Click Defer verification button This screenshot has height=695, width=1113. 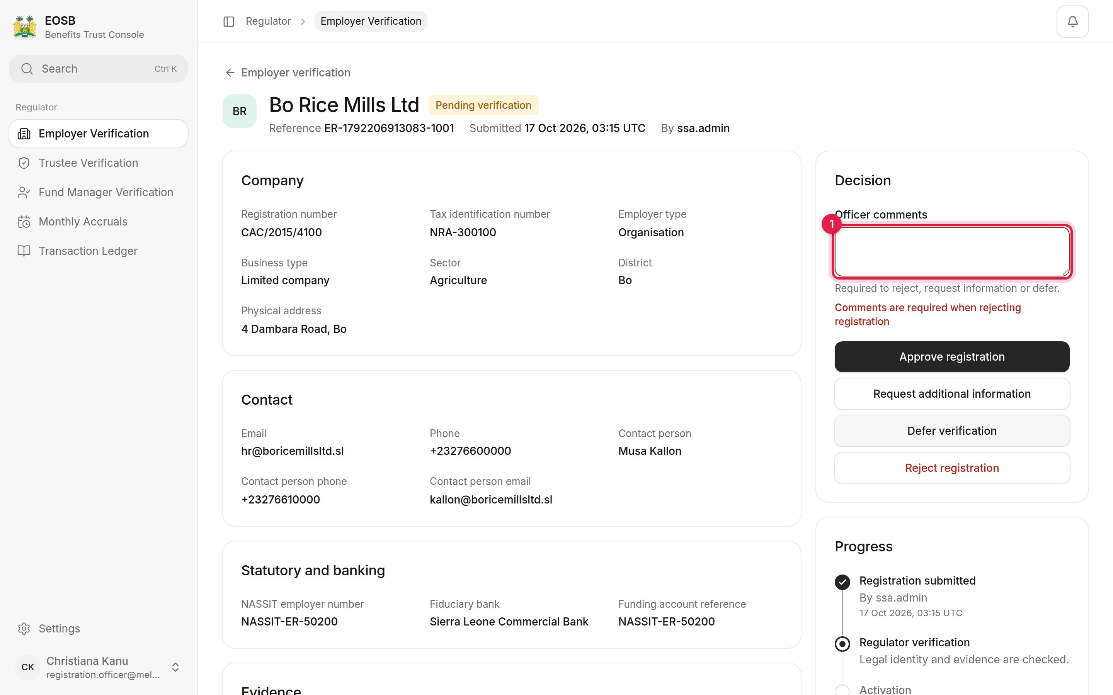[x=951, y=431]
